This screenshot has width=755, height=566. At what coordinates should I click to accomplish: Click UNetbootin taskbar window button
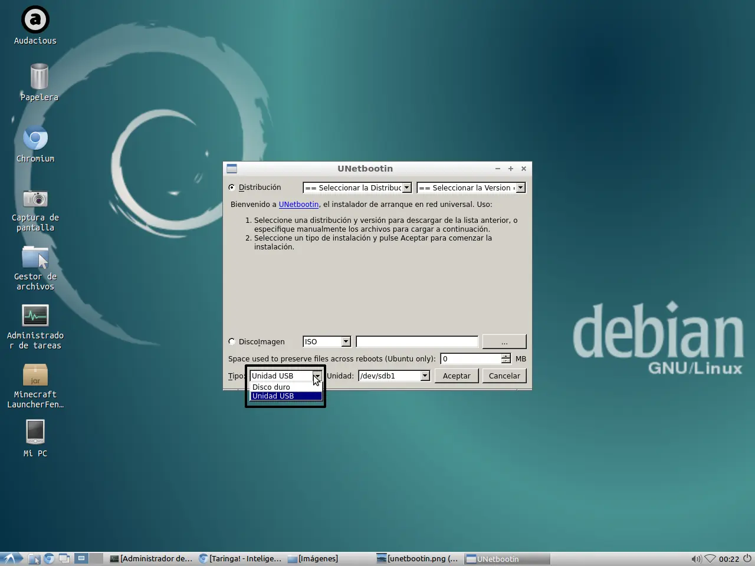(508, 558)
